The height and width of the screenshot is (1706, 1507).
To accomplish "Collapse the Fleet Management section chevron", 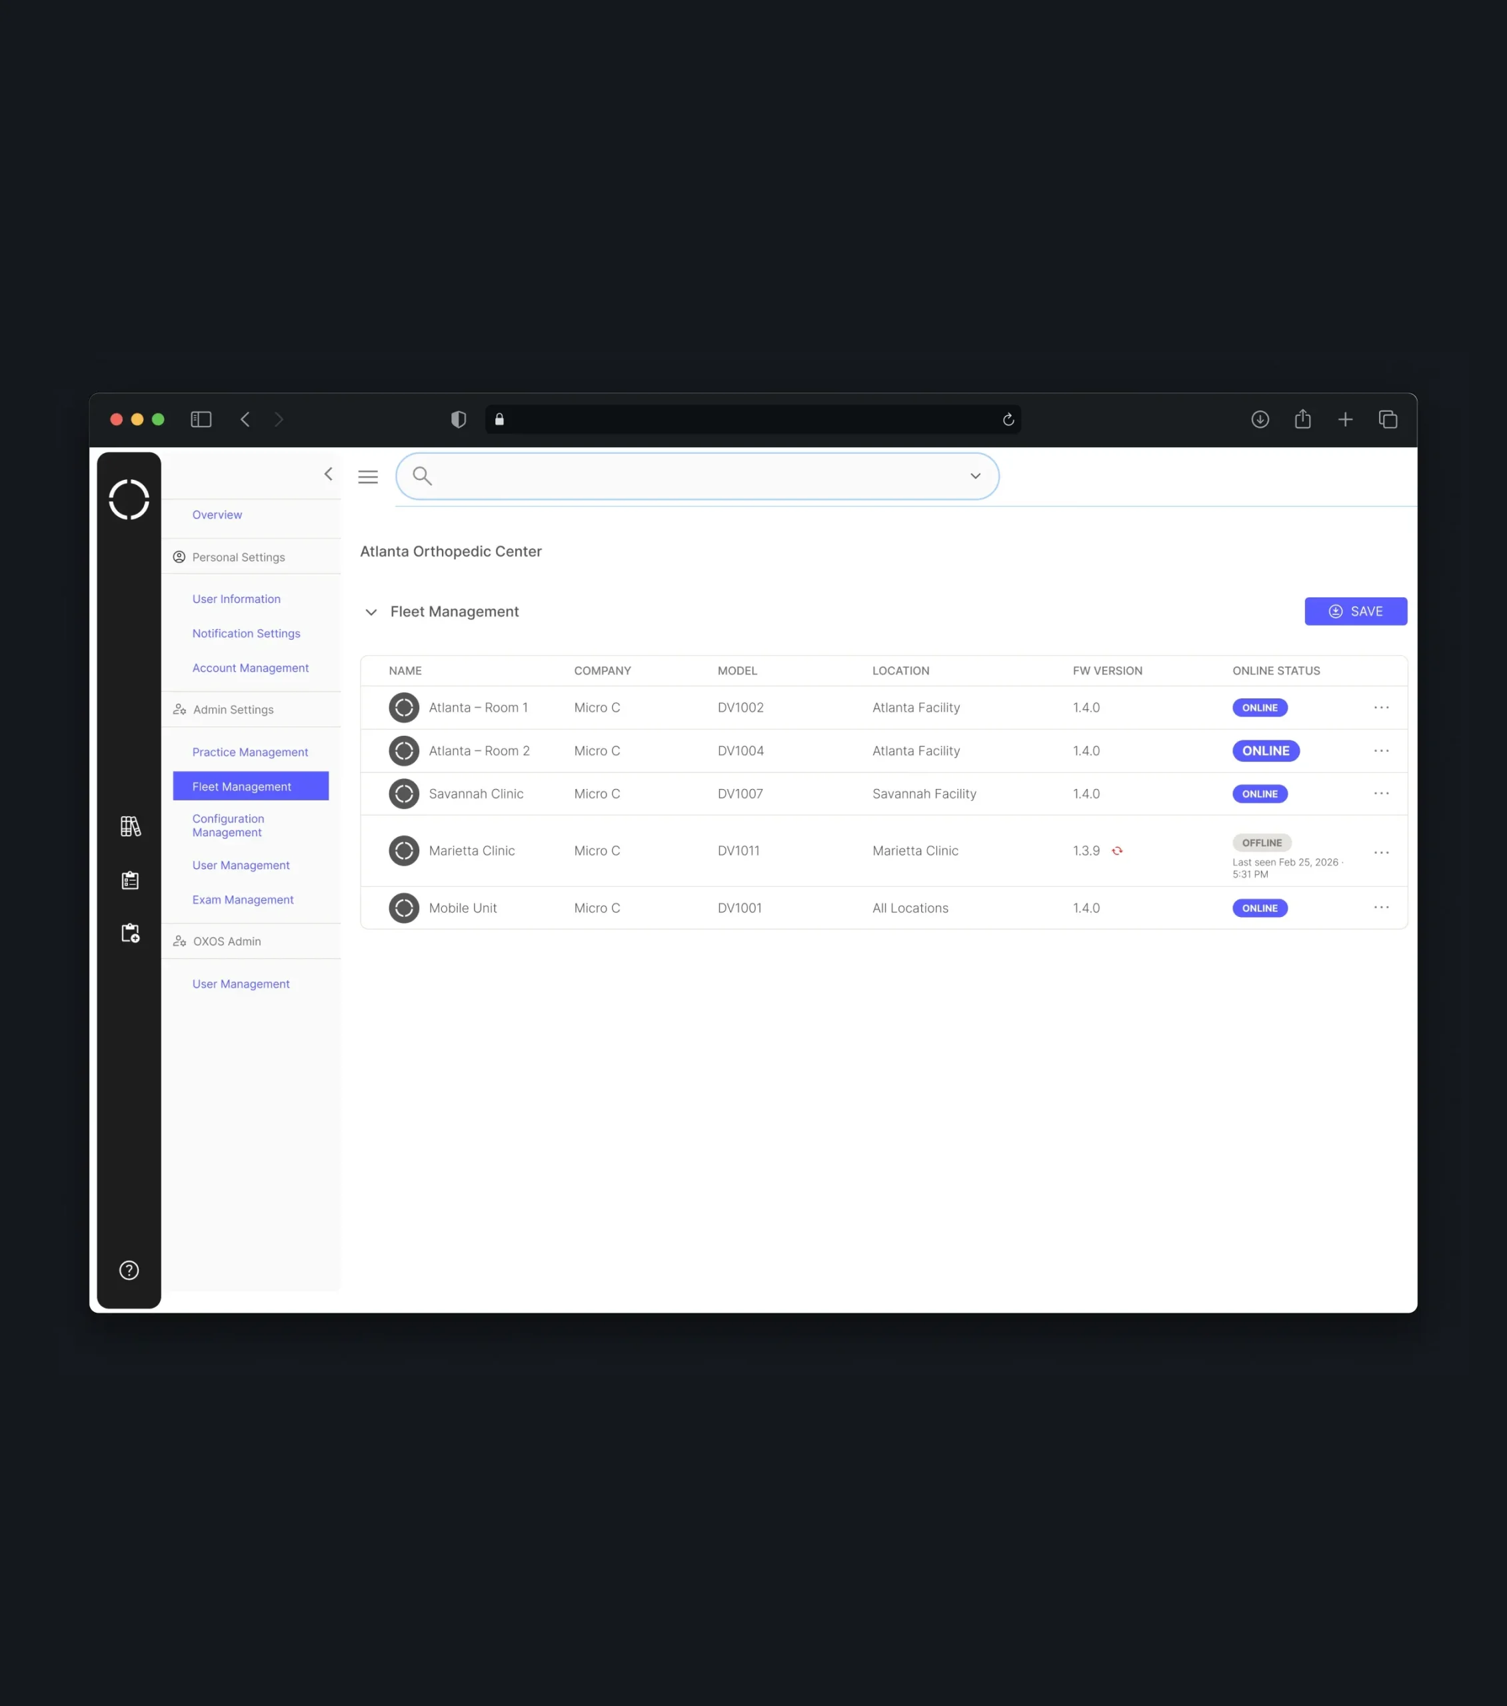I will pyautogui.click(x=371, y=612).
